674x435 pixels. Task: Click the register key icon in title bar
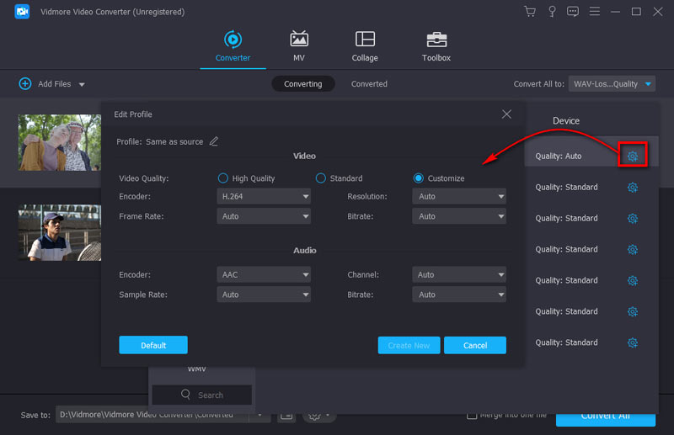[552, 12]
